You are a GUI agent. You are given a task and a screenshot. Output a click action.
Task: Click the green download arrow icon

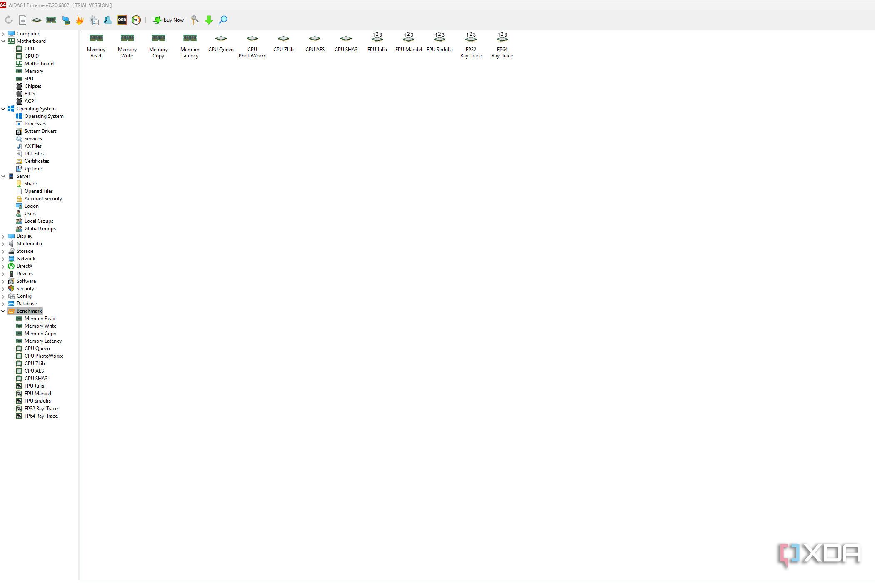pos(209,20)
